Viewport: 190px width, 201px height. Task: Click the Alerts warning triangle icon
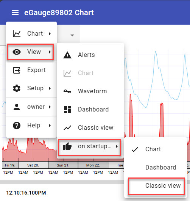(67, 55)
